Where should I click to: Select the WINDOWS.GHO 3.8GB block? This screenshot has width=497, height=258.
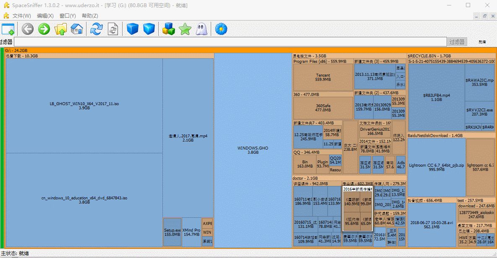pos(253,150)
